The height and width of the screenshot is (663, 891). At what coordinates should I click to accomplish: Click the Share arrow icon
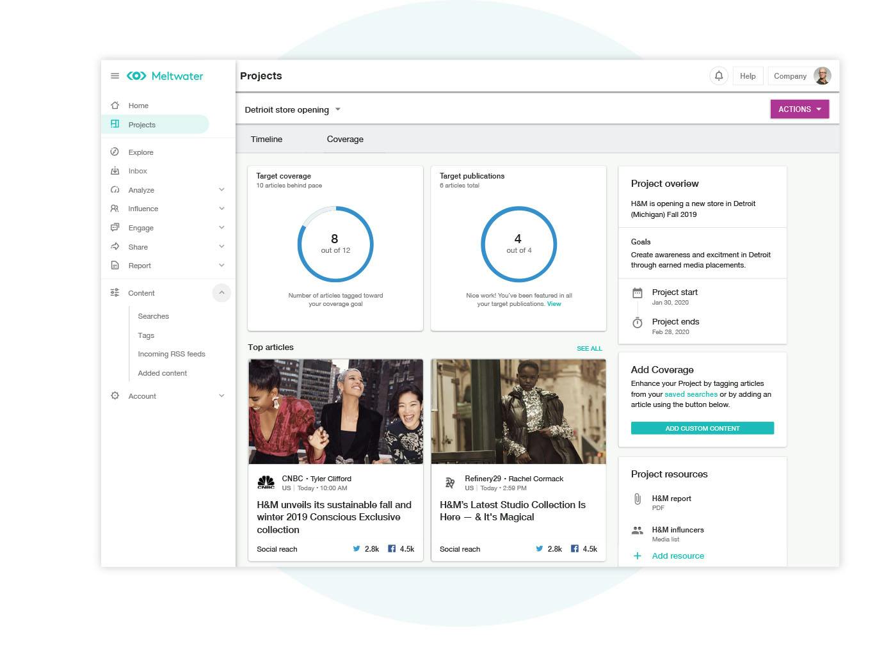click(115, 246)
